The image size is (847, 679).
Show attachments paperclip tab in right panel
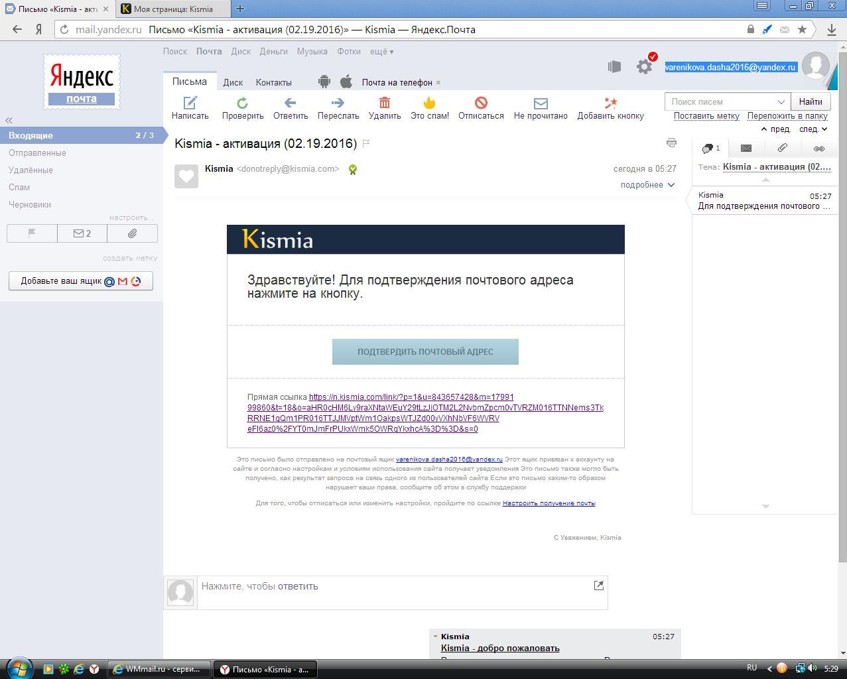[783, 149]
